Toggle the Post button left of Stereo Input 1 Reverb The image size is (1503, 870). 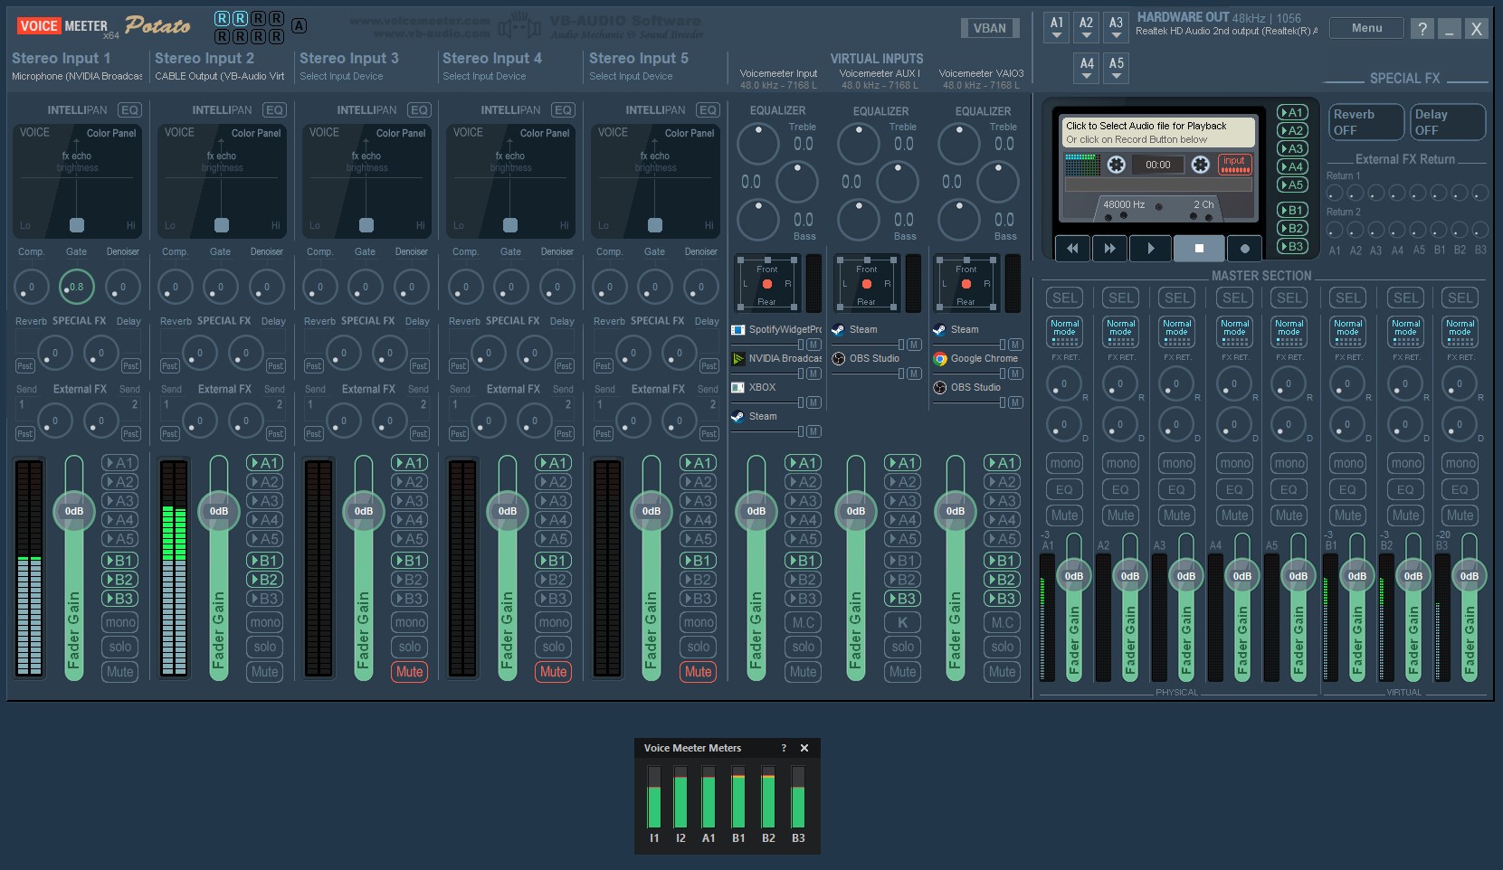pos(25,366)
